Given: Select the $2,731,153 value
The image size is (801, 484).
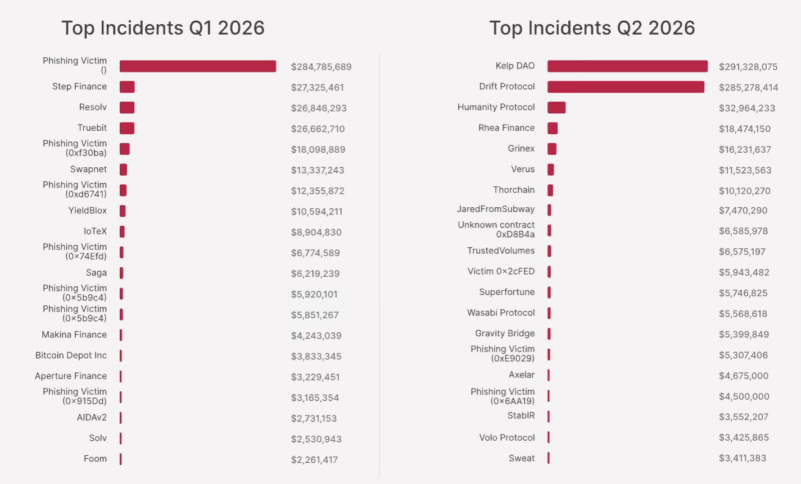Looking at the screenshot, I should point(314,419).
